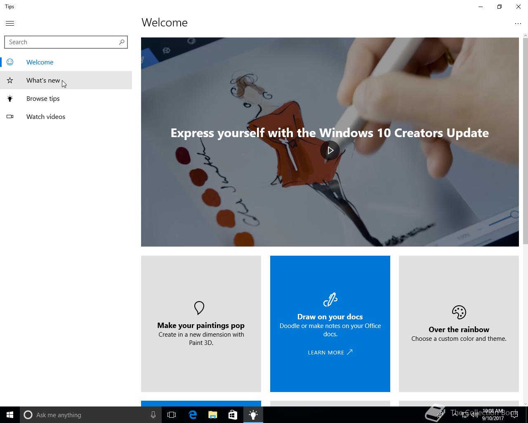Open the hamburger navigation menu
Viewport: 528px width, 423px height.
tap(10, 24)
